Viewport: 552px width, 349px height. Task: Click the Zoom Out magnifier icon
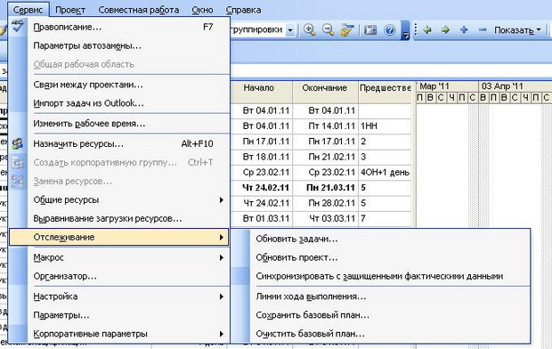(329, 30)
